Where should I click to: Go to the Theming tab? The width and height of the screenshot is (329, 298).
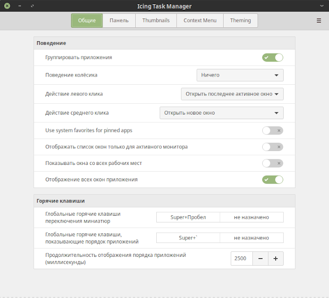pyautogui.click(x=241, y=21)
